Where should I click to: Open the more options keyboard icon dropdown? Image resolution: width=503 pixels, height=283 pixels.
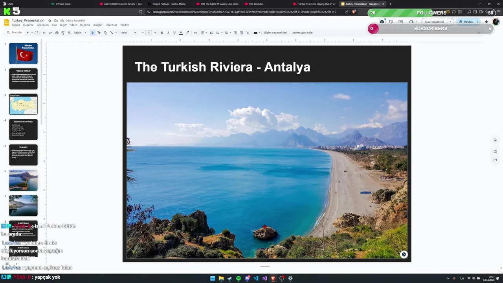tap(257, 33)
